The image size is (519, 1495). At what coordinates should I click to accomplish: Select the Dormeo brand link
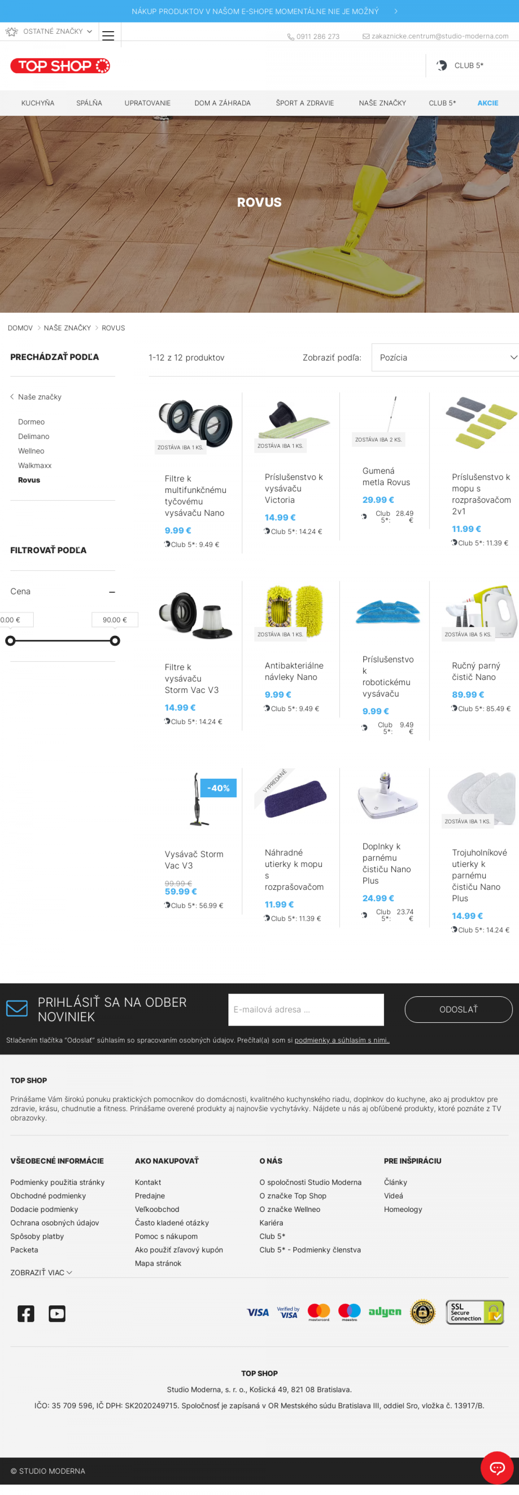click(x=31, y=422)
